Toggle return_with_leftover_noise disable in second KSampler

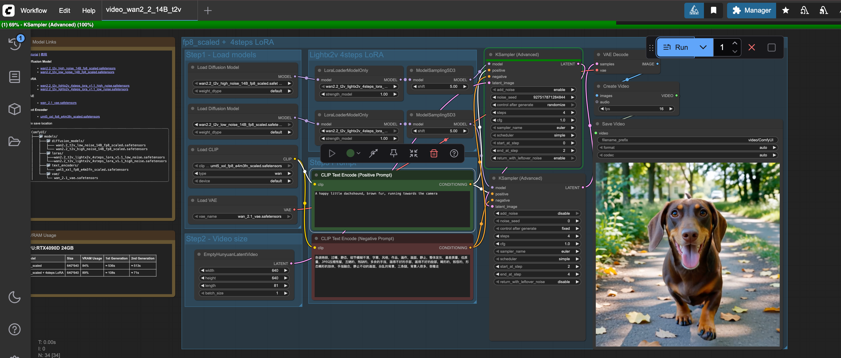[537, 282]
